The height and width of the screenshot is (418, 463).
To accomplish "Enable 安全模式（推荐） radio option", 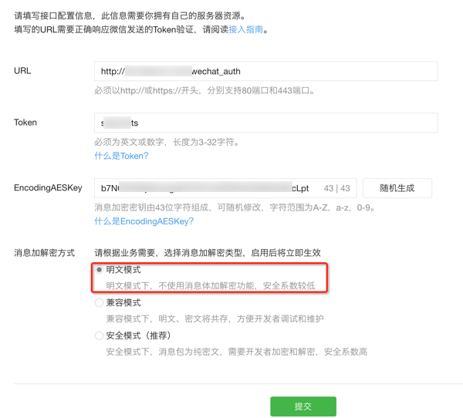I will click(99, 335).
